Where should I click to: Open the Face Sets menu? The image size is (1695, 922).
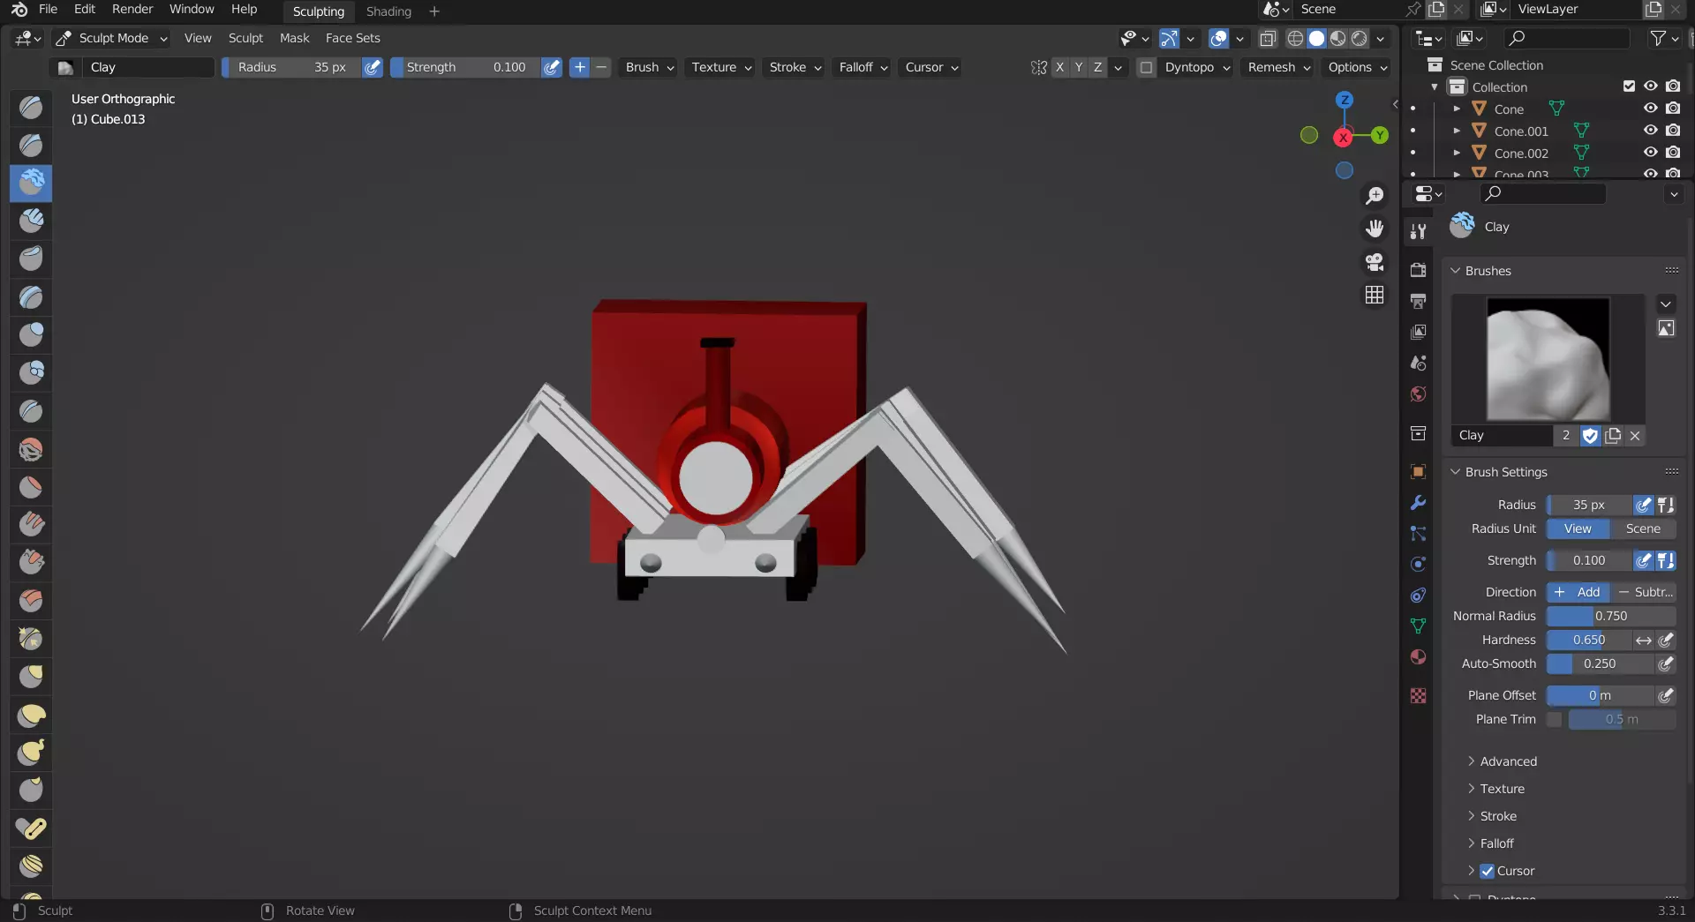[x=352, y=39]
